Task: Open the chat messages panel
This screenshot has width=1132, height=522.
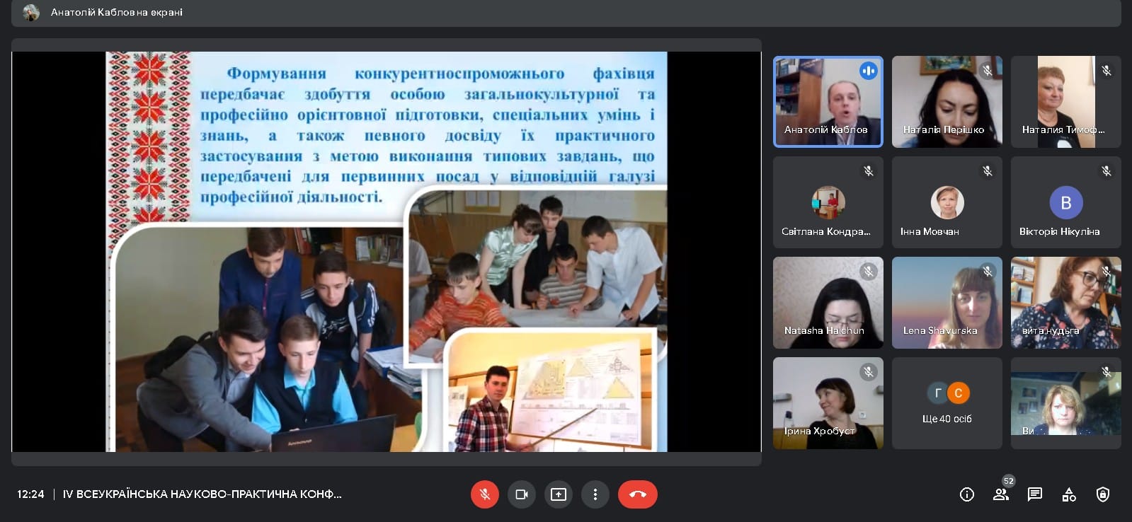Action: click(1035, 494)
